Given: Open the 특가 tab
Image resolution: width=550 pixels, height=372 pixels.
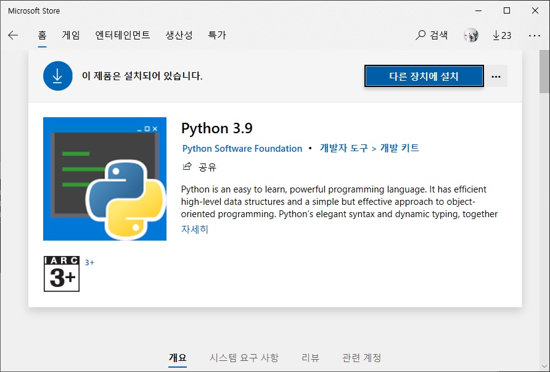Looking at the screenshot, I should (x=217, y=35).
